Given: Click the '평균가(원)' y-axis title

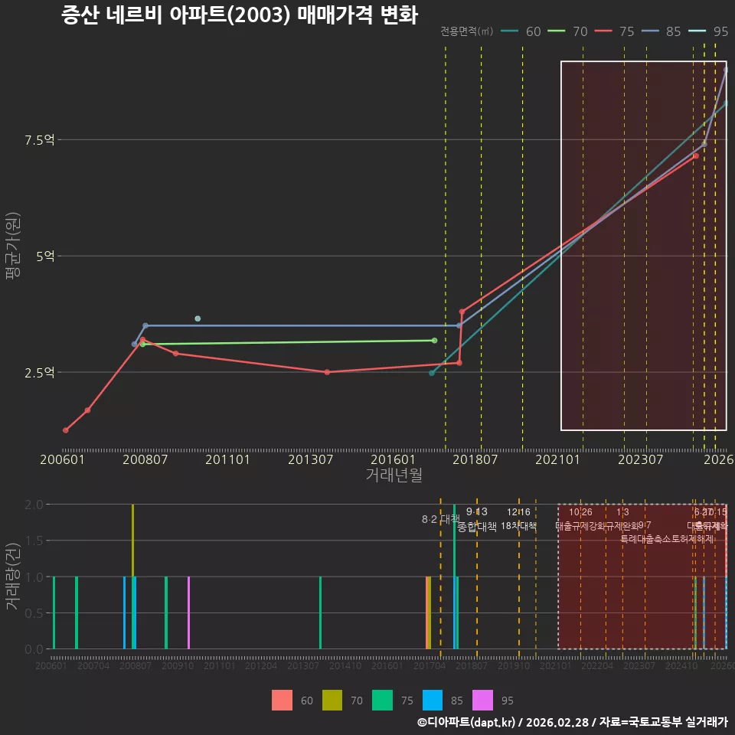Looking at the screenshot, I should point(13,246).
